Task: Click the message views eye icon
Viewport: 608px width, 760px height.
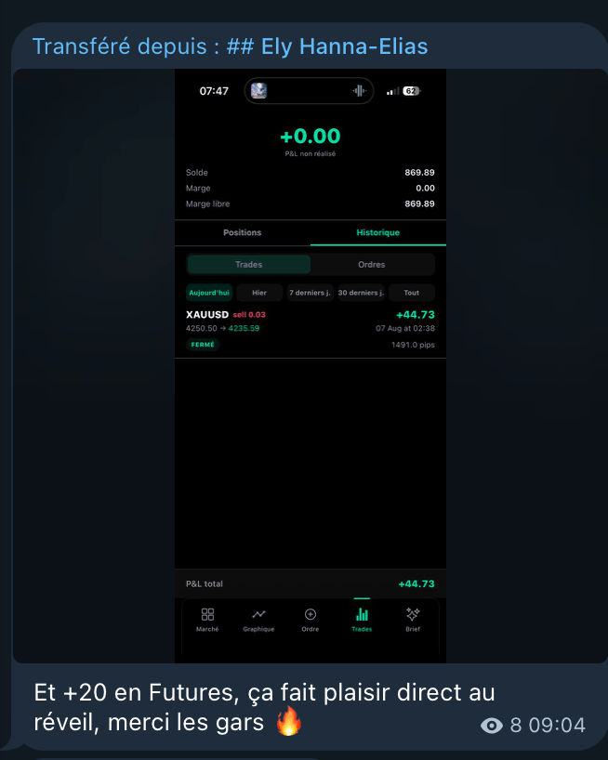Action: pos(492,726)
